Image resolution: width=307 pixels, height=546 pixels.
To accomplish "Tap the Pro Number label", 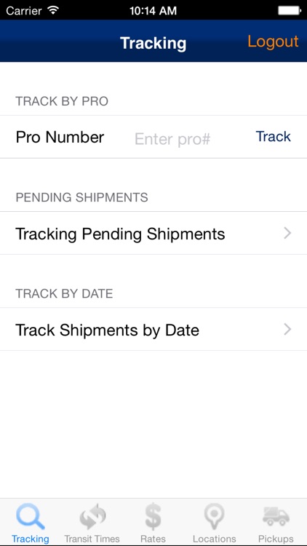I will pyautogui.click(x=60, y=137).
